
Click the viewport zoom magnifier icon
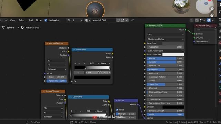[212, 9]
